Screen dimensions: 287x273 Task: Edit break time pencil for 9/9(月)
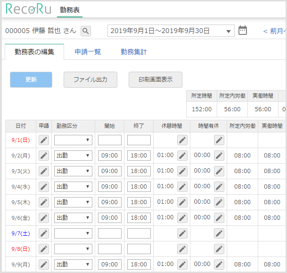coord(182,265)
